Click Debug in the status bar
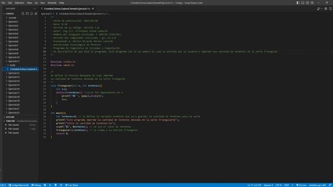This screenshot has width=333, height=187. click(36, 185)
